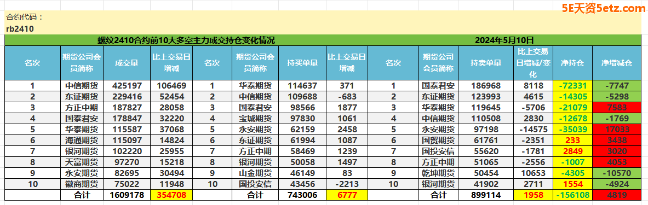This screenshot has width=648, height=205.
Task: Click the volume cell 229416
Action: (x=127, y=97)
